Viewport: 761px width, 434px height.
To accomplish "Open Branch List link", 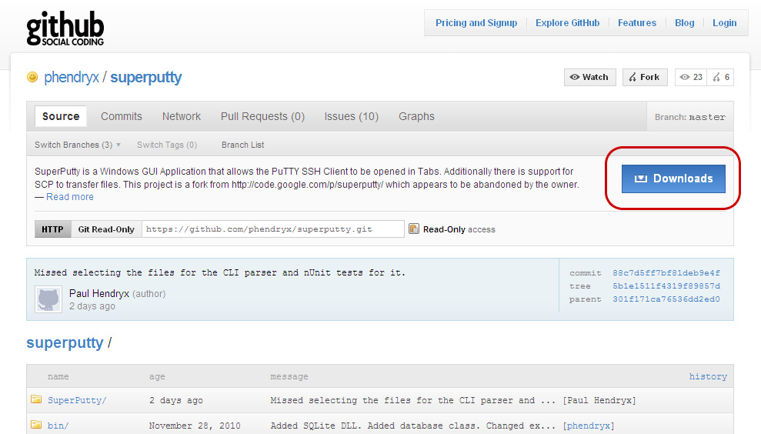I will (242, 145).
